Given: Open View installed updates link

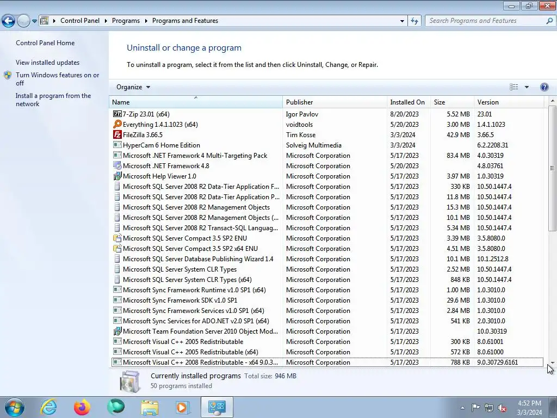Looking at the screenshot, I should point(48,63).
